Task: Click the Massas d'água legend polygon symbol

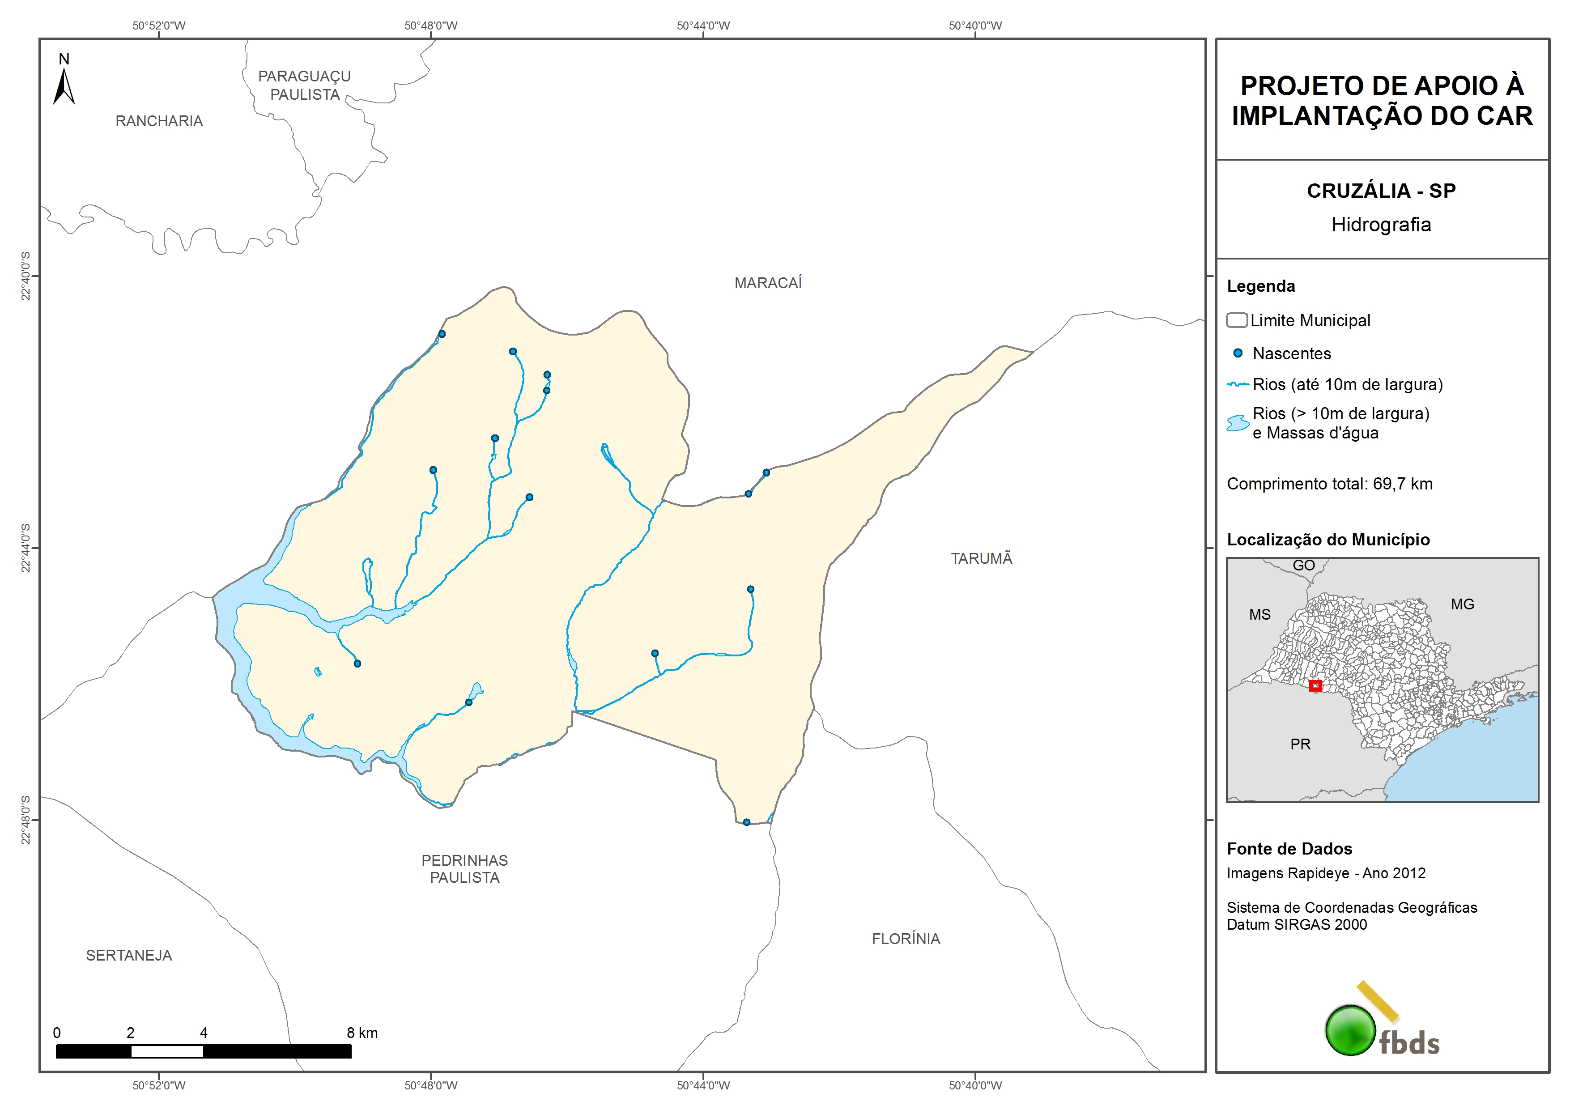Action: tap(1238, 423)
